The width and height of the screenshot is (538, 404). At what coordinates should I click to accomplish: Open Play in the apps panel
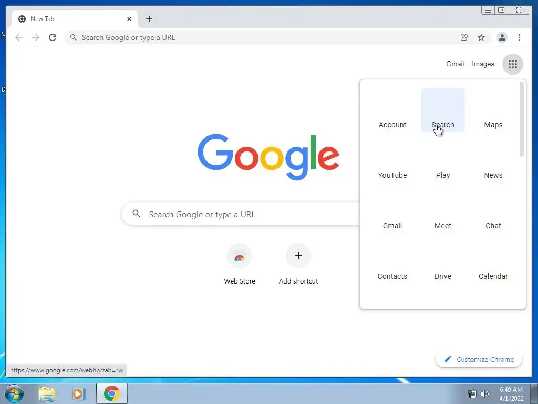[x=442, y=160]
